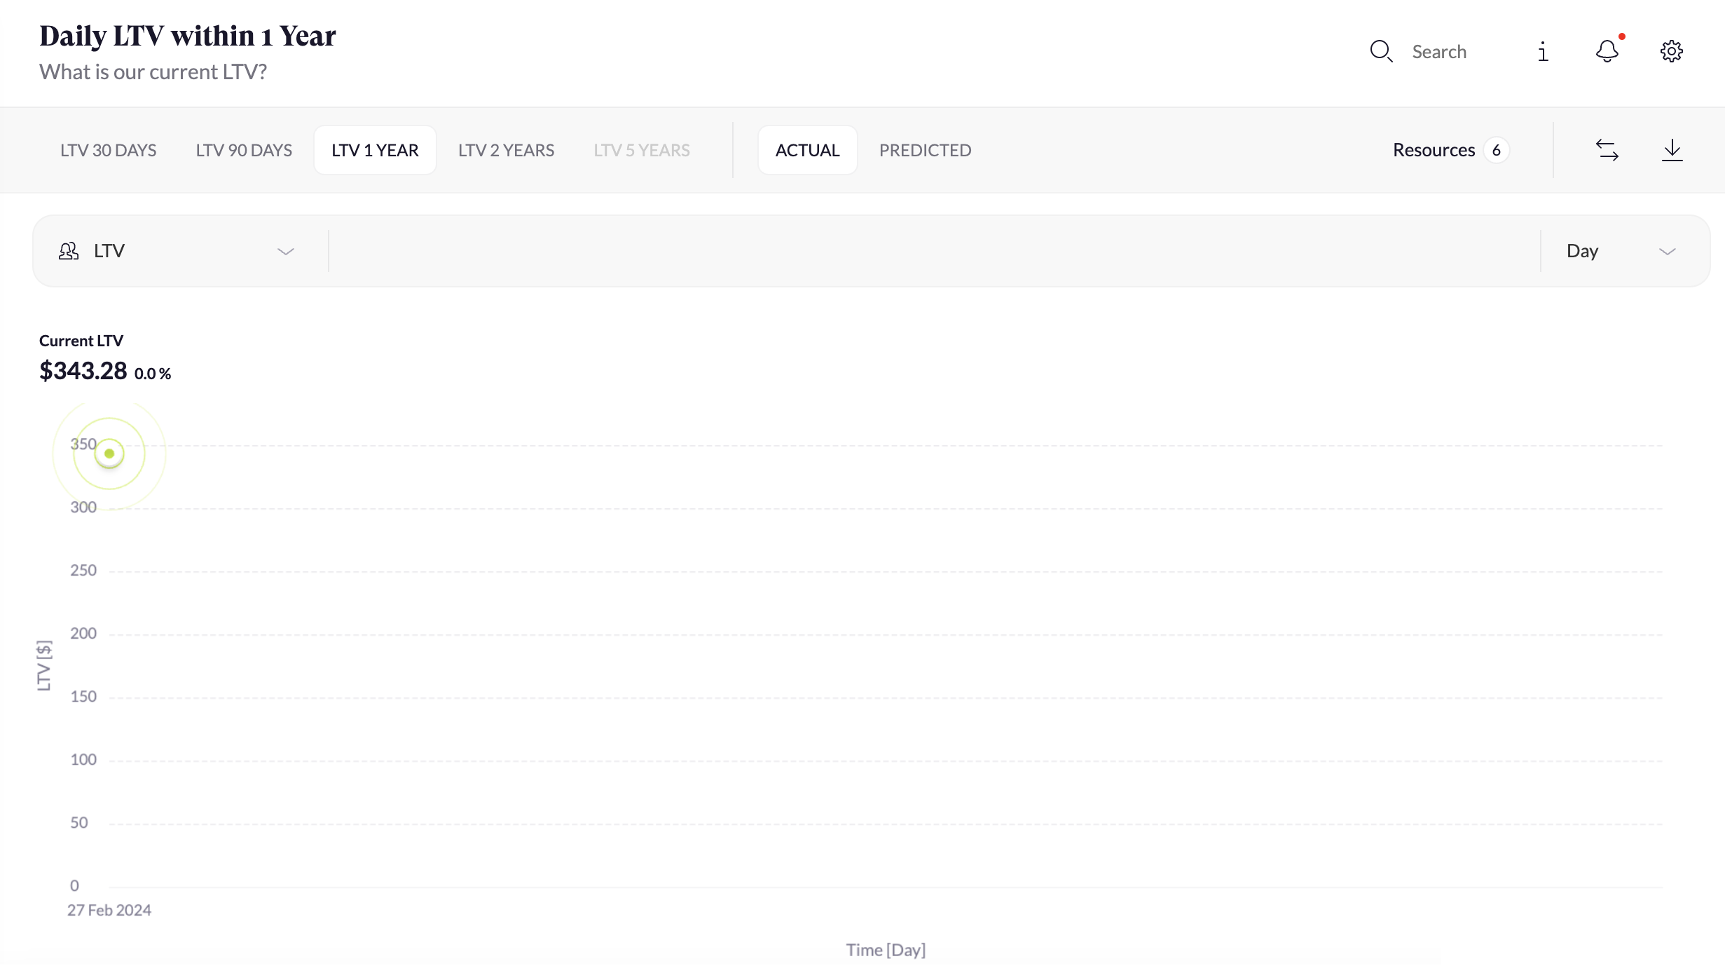Image resolution: width=1725 pixels, height=980 pixels.
Task: Switch to PREDICTED data mode
Action: click(x=925, y=149)
